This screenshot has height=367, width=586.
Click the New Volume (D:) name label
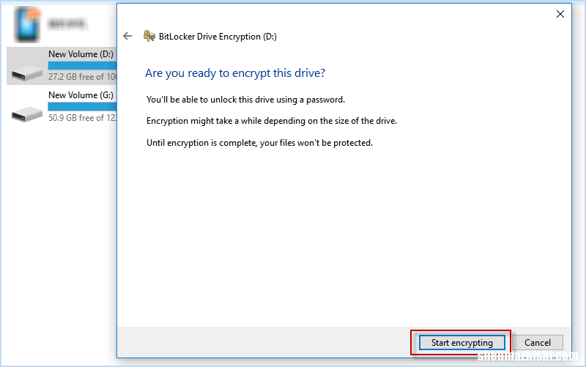pyautogui.click(x=81, y=54)
